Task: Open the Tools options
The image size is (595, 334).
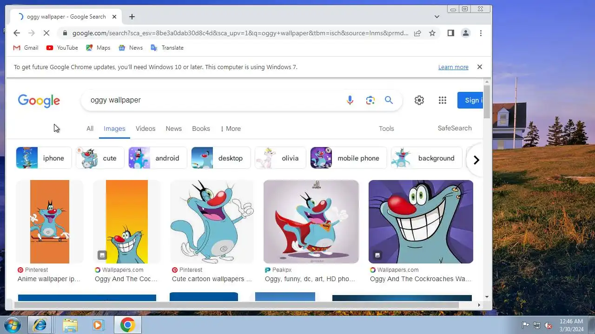Action: (386, 128)
